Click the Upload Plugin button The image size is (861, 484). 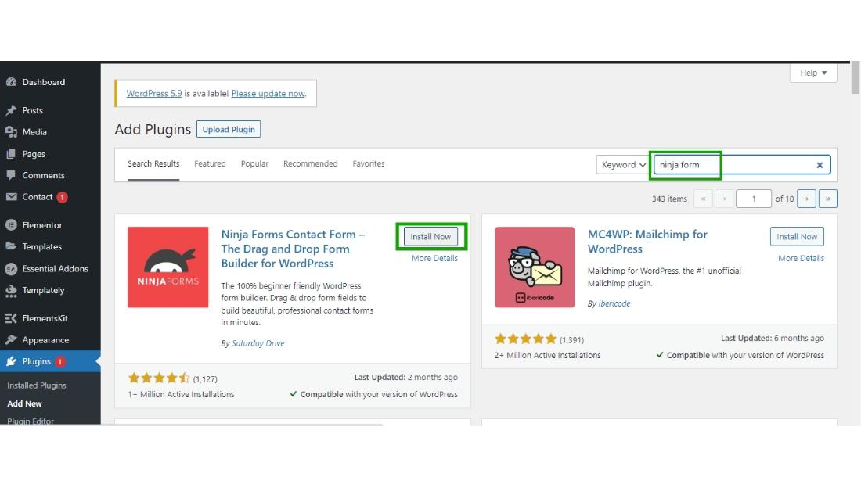pos(229,130)
